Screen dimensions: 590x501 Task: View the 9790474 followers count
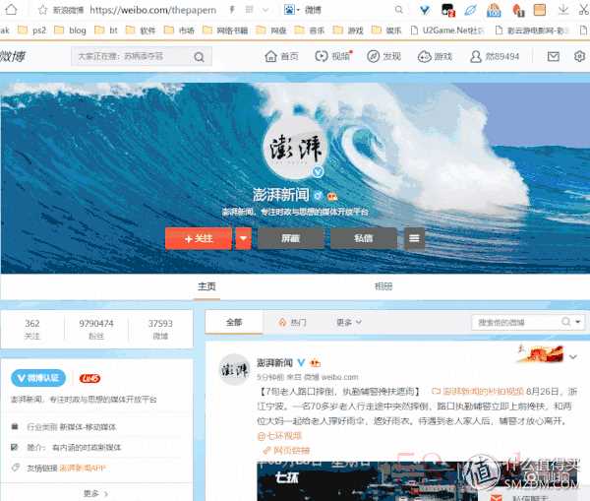point(96,329)
